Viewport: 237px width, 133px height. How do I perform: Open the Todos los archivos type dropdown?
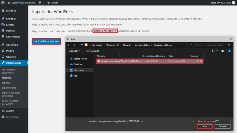coord(213,121)
